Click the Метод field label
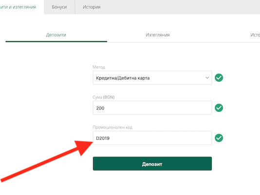This screenshot has height=195, width=260. [99, 67]
